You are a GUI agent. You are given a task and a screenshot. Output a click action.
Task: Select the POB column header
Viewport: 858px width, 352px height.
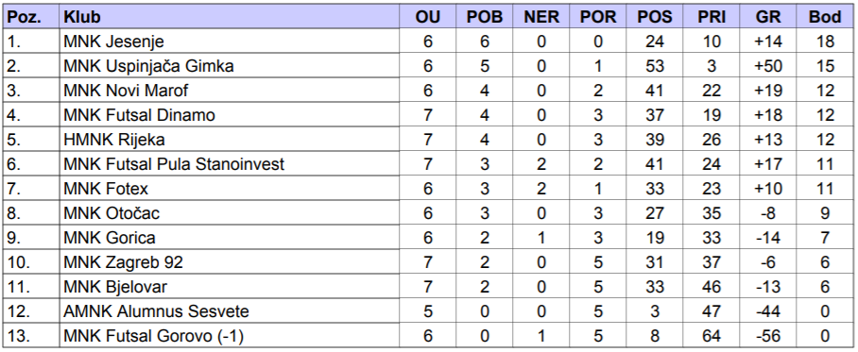coord(484,17)
